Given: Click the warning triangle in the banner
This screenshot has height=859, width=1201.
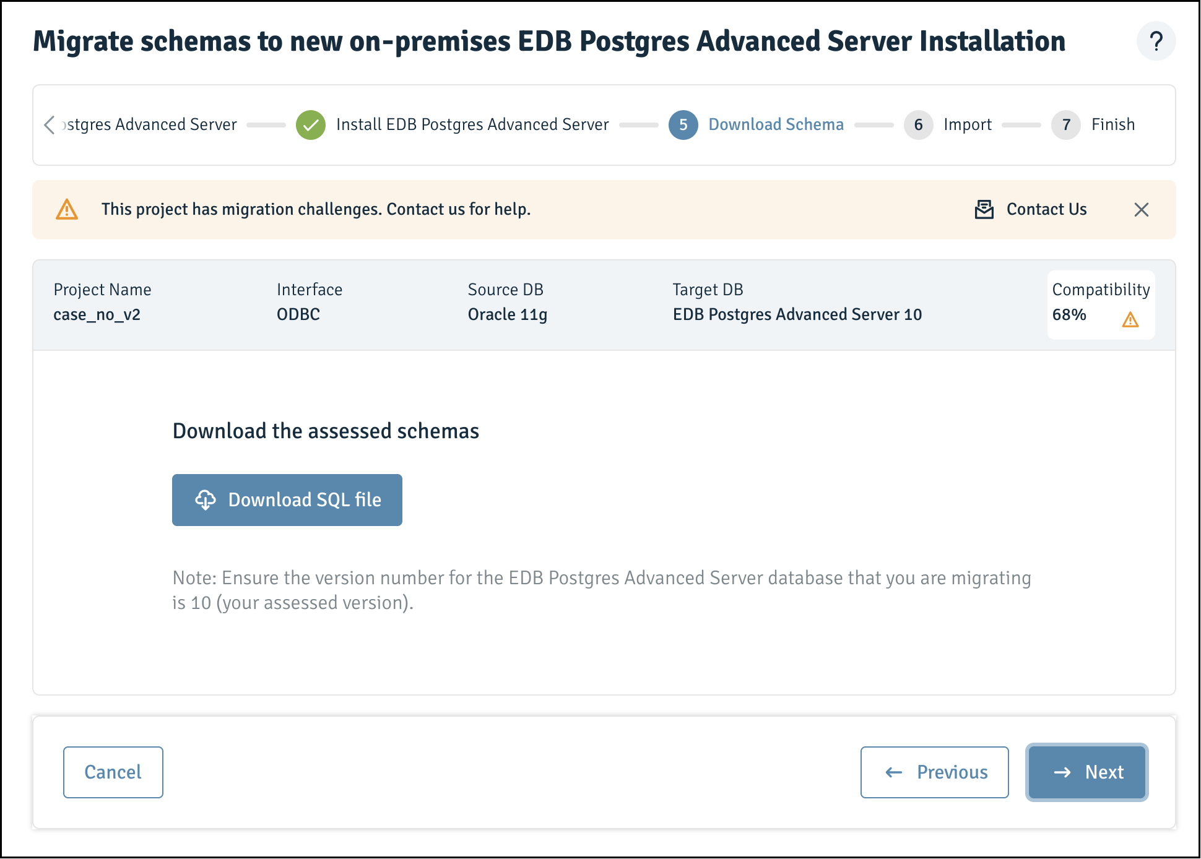Looking at the screenshot, I should [x=67, y=210].
